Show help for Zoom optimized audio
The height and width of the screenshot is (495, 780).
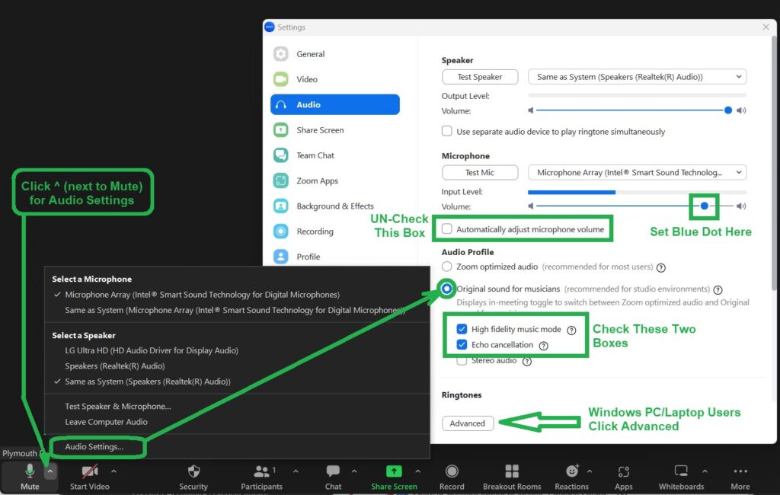(660, 267)
